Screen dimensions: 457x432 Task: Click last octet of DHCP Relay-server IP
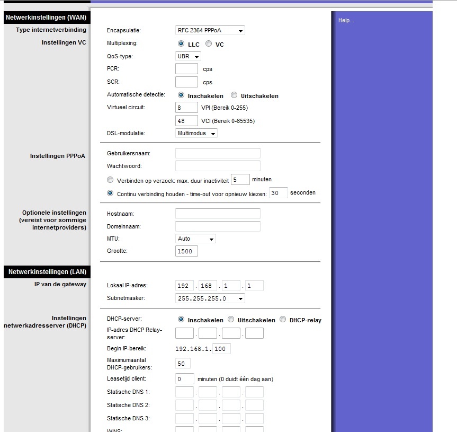(x=254, y=333)
